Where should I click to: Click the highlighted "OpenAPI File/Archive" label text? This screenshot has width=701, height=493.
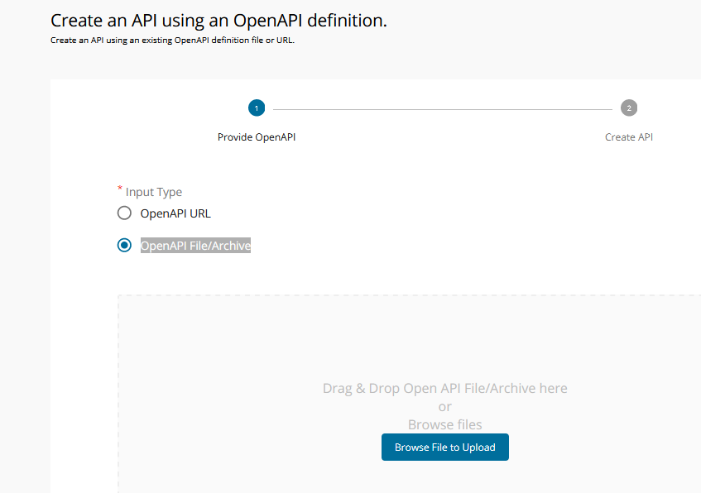195,246
